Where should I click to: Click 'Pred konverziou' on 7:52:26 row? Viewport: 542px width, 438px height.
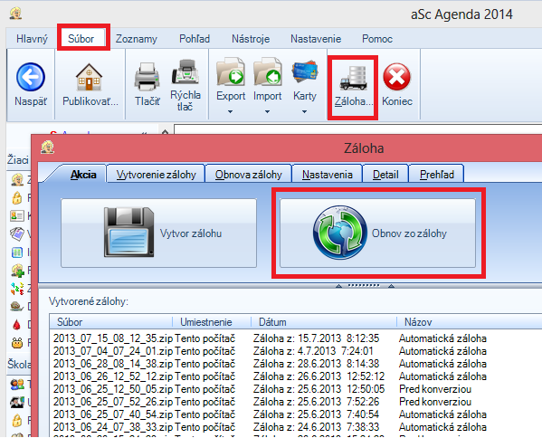(x=435, y=402)
